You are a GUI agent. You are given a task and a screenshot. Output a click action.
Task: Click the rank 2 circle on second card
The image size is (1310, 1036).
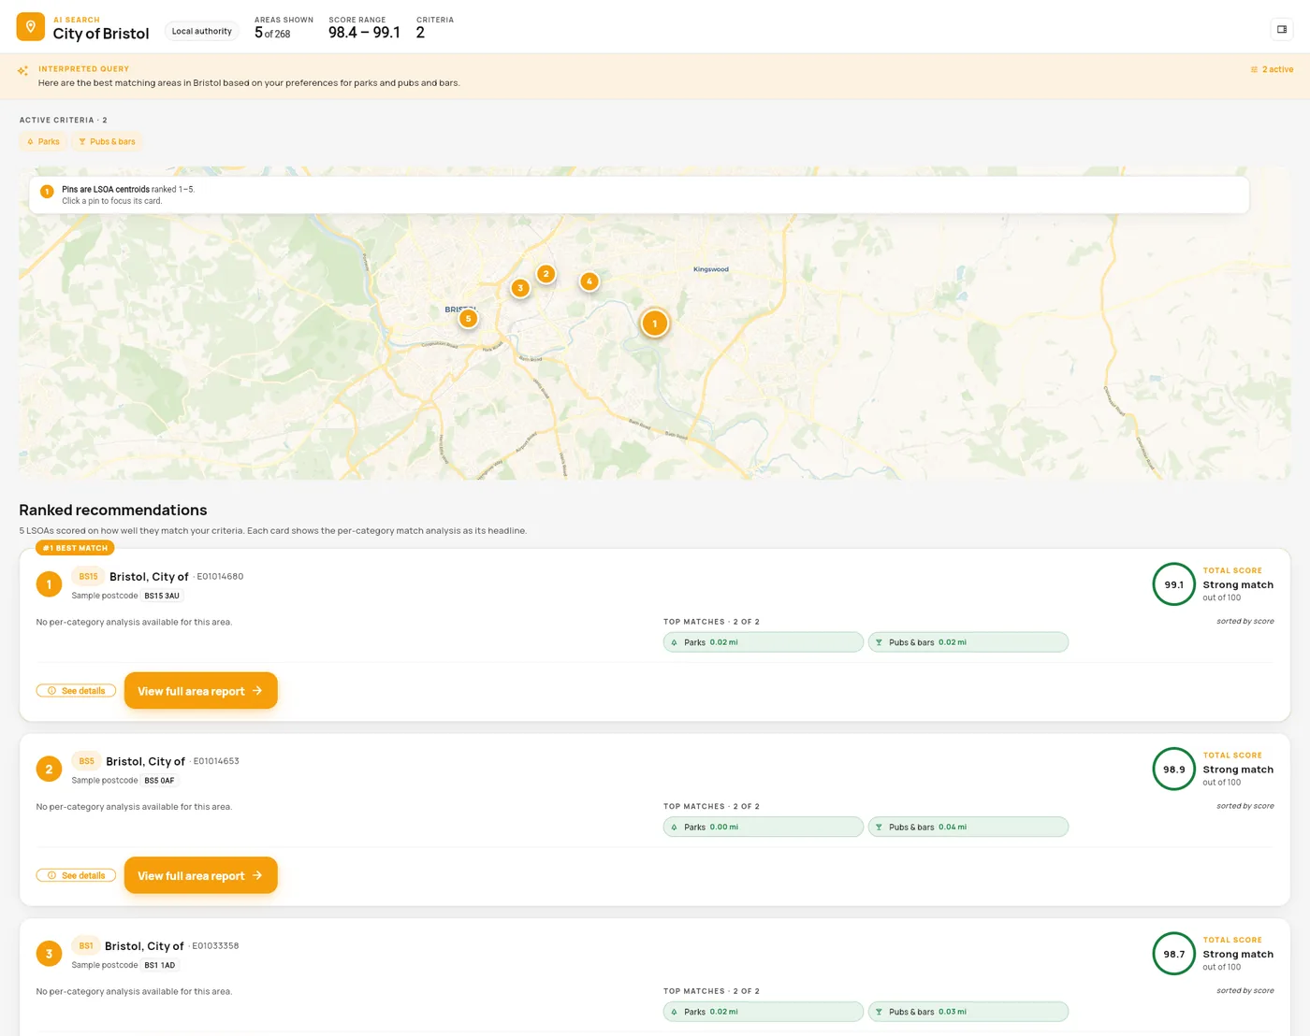coord(49,770)
